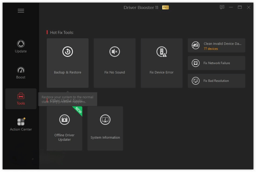The image size is (256, 172).
Task: Launch the Fix Network Failure label
Action: click(x=217, y=63)
